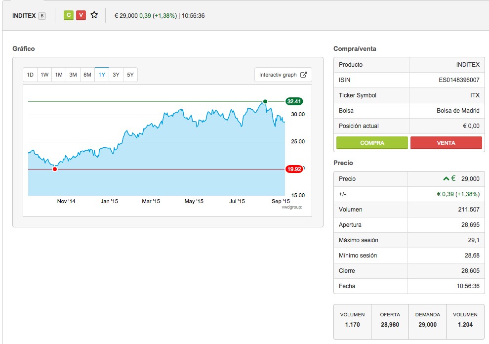Click the 32.41 high price label
This screenshot has height=344, width=489.
click(294, 101)
